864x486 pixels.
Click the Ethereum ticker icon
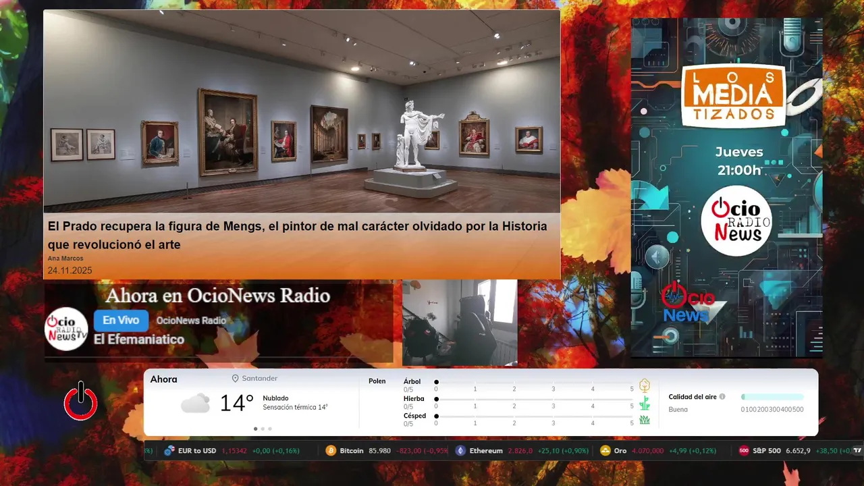point(460,451)
